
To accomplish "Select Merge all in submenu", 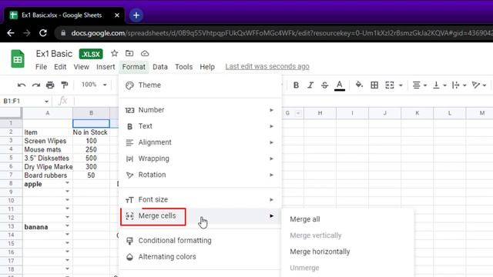I will coord(347,219).
